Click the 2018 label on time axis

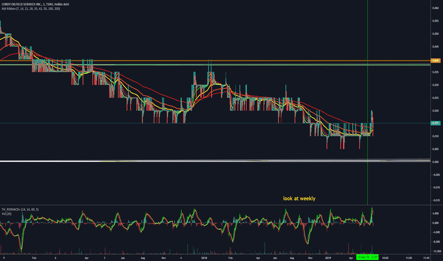(204, 258)
